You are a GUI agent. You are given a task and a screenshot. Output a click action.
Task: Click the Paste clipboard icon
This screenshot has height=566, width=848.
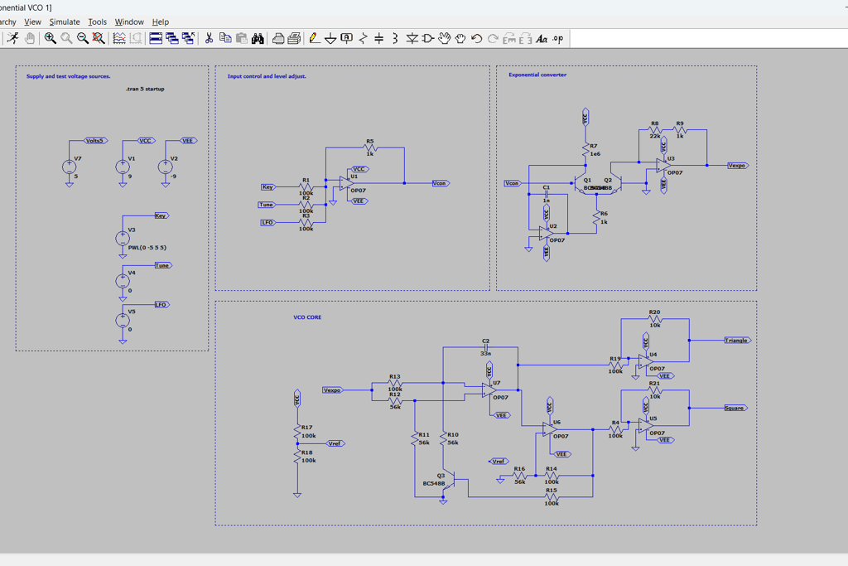tap(242, 38)
